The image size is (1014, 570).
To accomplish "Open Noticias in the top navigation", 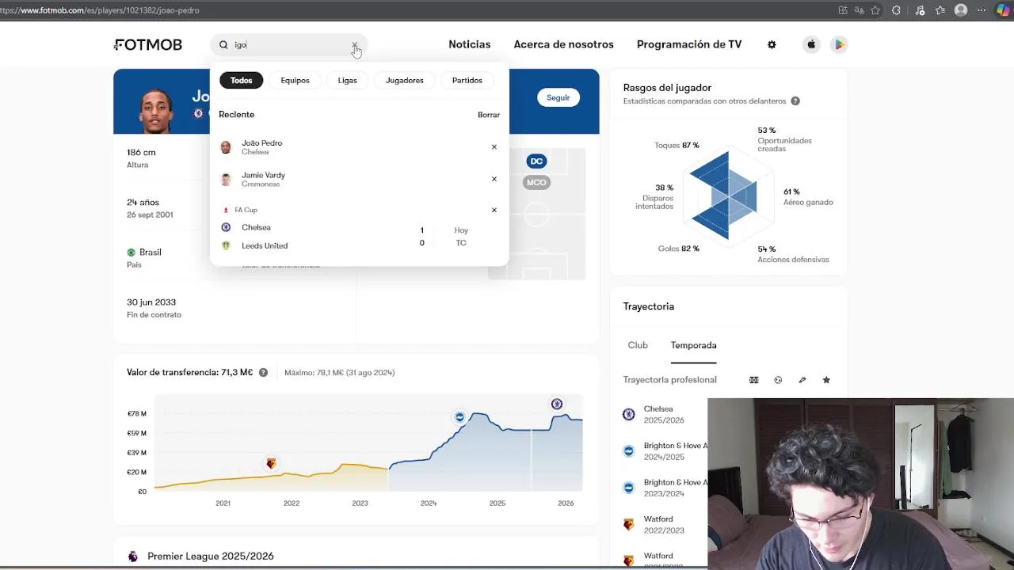I will [469, 45].
